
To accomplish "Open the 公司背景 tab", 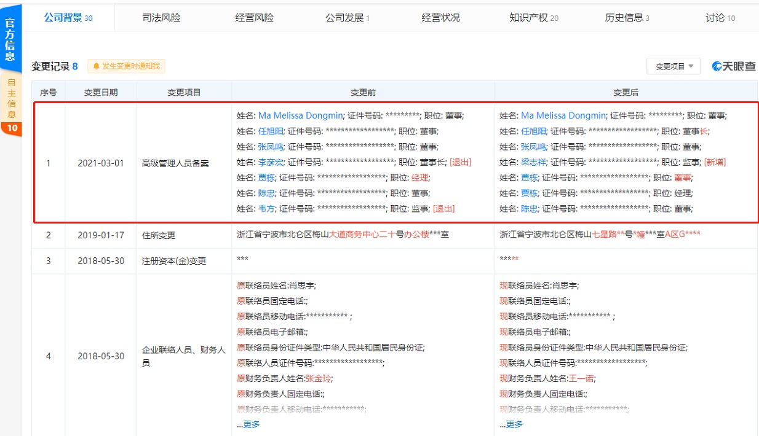I will [x=68, y=18].
